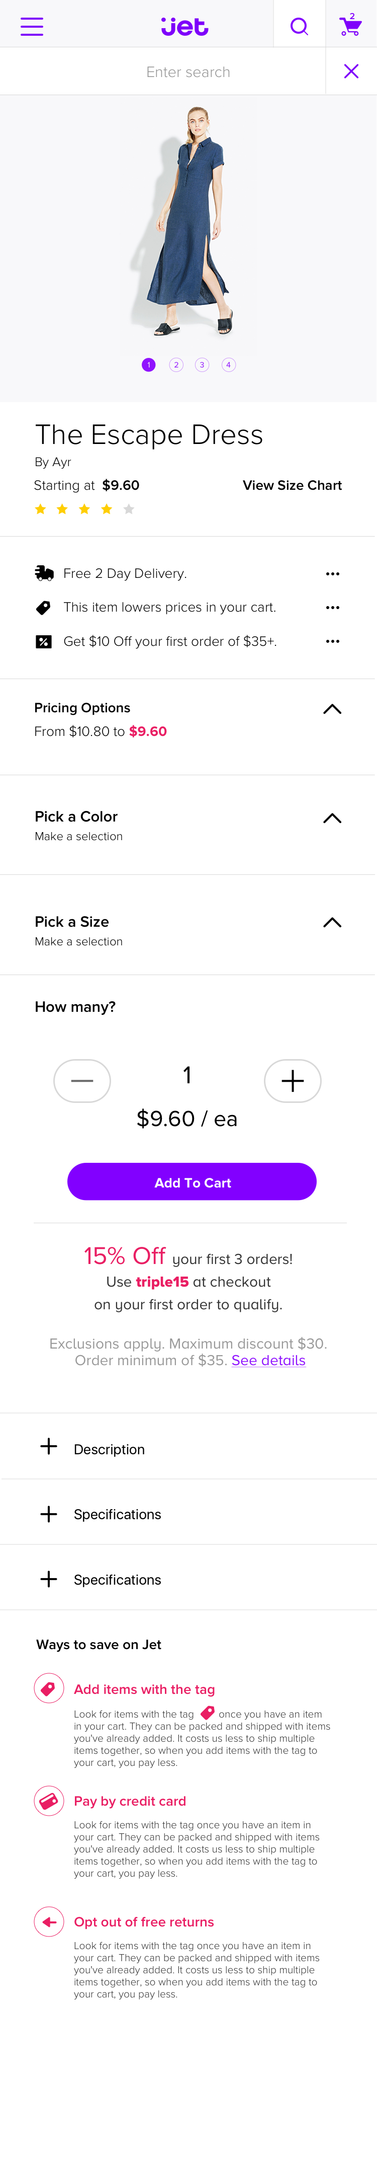The width and height of the screenshot is (377, 2158).
Task: Open the shopping cart
Action: [x=350, y=25]
